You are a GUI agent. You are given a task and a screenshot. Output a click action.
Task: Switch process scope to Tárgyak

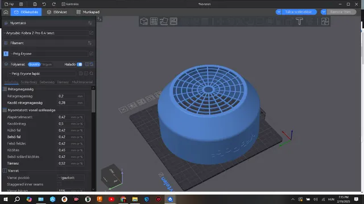click(47, 64)
